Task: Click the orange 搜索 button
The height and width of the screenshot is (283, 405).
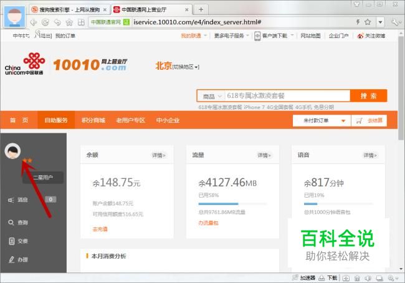Action: click(x=369, y=96)
